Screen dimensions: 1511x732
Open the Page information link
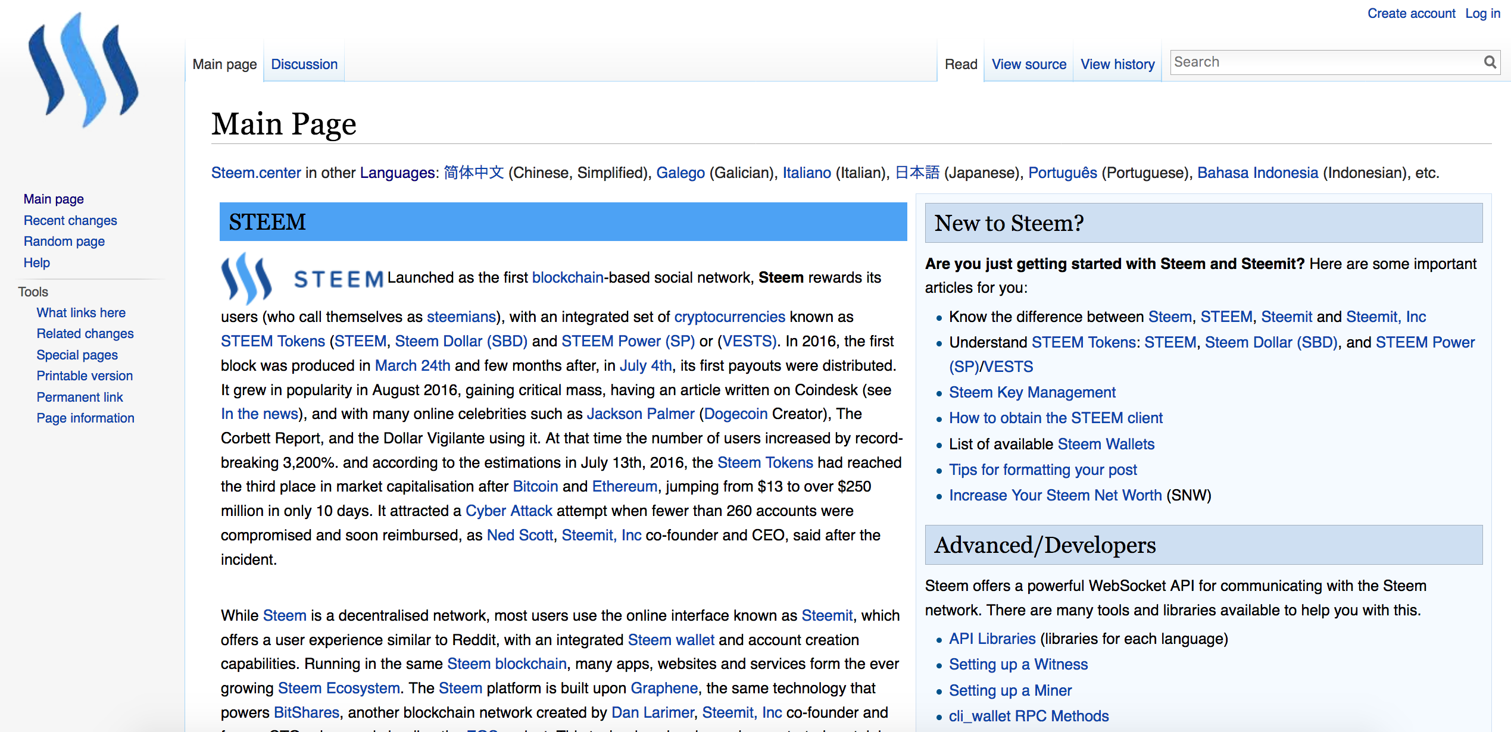tap(85, 418)
